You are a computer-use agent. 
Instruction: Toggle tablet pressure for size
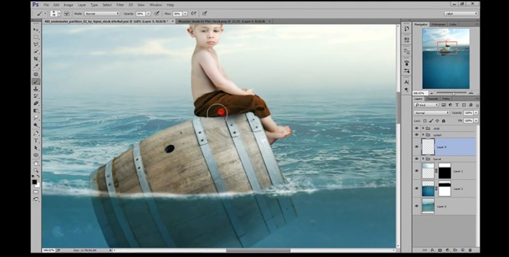[204, 13]
